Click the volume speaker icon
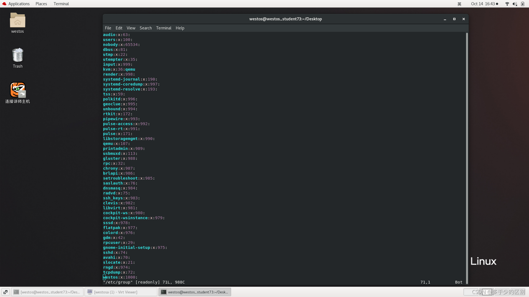Viewport: 529px width, 297px height. (515, 4)
